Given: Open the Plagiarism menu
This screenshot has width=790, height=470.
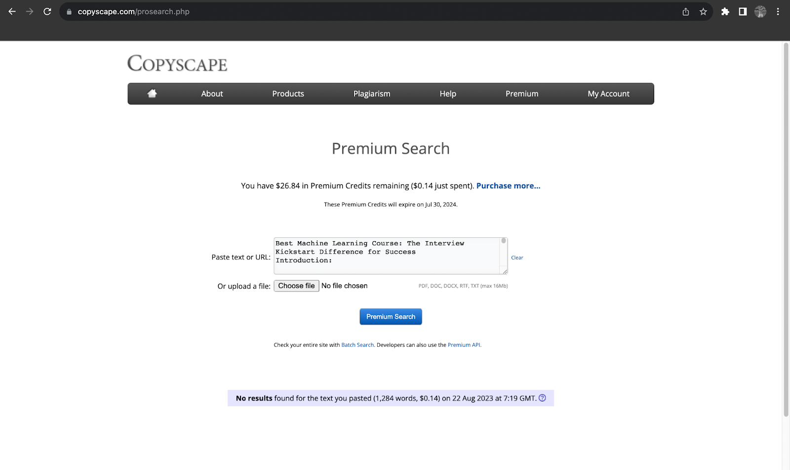Looking at the screenshot, I should [x=372, y=94].
